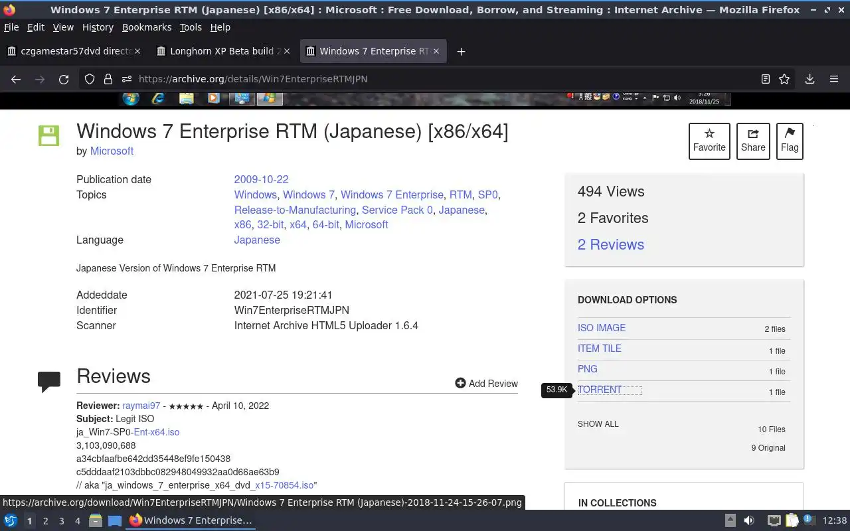Open the Release-to-Manufacturing topic link
The width and height of the screenshot is (850, 531).
pos(295,210)
